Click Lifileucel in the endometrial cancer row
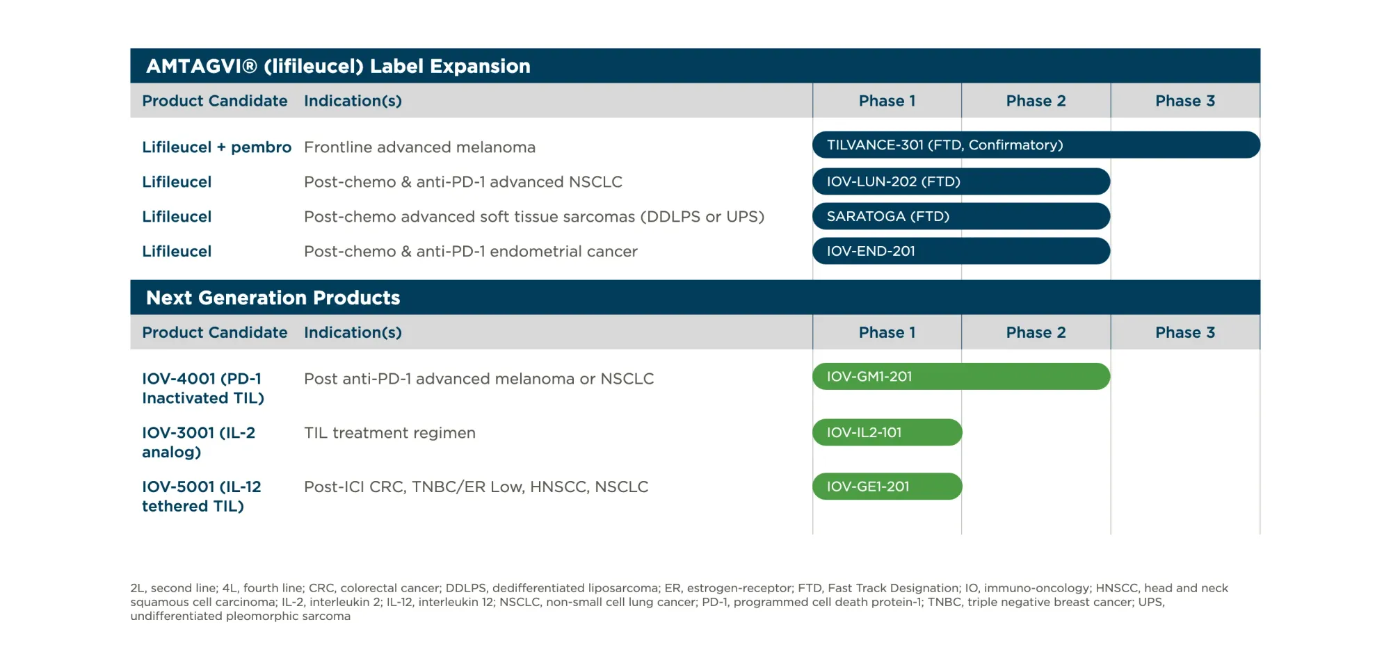1391x661 pixels. tap(177, 252)
